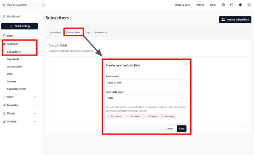The height and width of the screenshot is (155, 254).
Task: Open the notifications bell
Action: click(x=240, y=5)
